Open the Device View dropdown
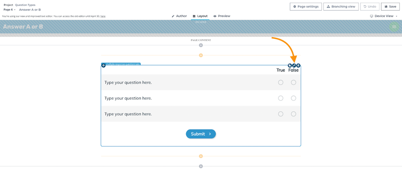402x169 pixels. point(383,16)
